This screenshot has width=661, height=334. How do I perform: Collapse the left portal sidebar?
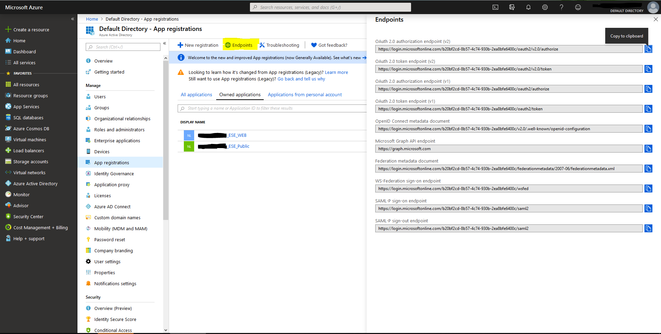[x=73, y=19]
